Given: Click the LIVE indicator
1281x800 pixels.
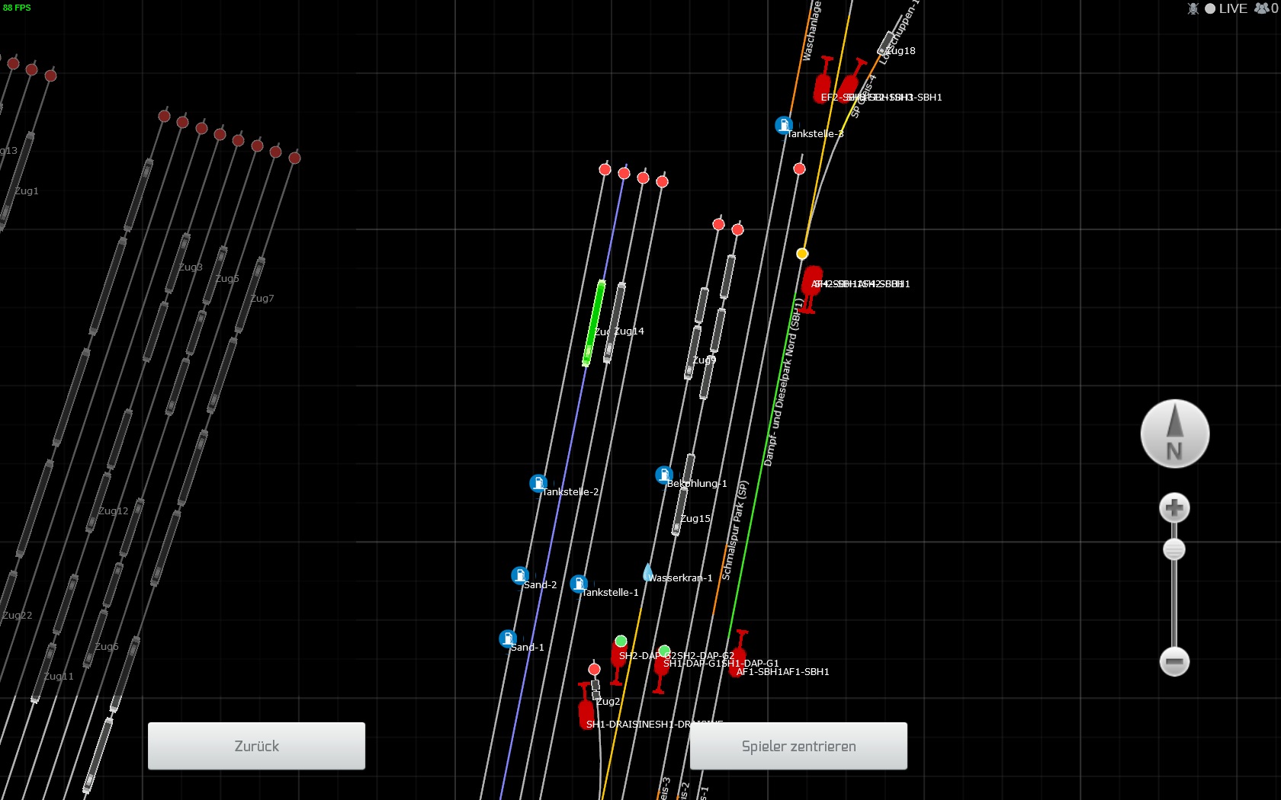Looking at the screenshot, I should click(1226, 8).
